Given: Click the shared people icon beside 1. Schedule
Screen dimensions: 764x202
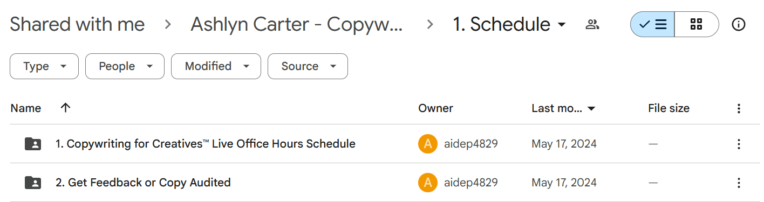Looking at the screenshot, I should pos(592,24).
